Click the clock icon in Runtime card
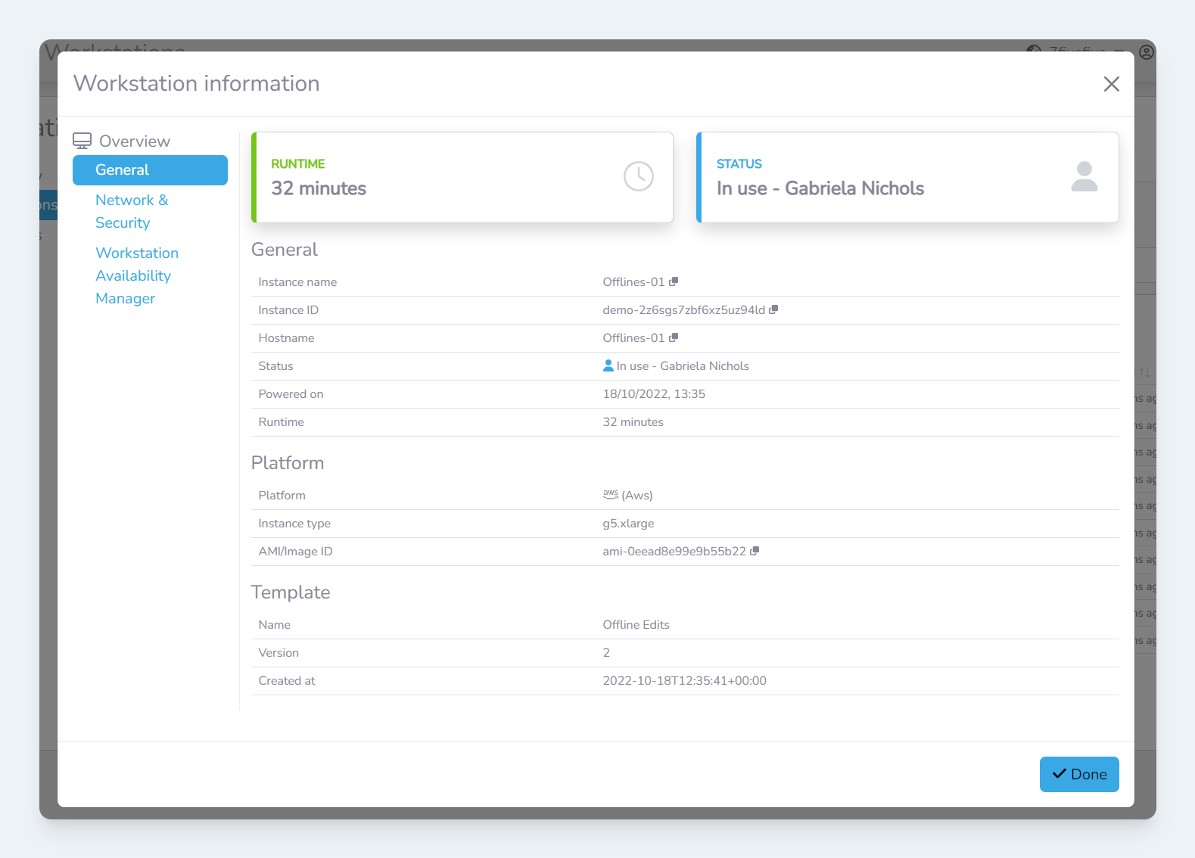Screen dimensions: 1195x858 click(x=638, y=176)
